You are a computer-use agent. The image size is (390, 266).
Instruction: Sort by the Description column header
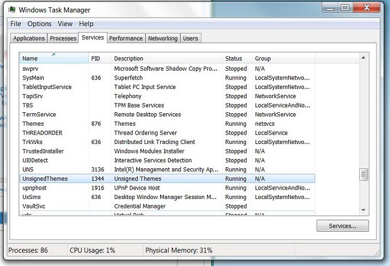pyautogui.click(x=166, y=58)
